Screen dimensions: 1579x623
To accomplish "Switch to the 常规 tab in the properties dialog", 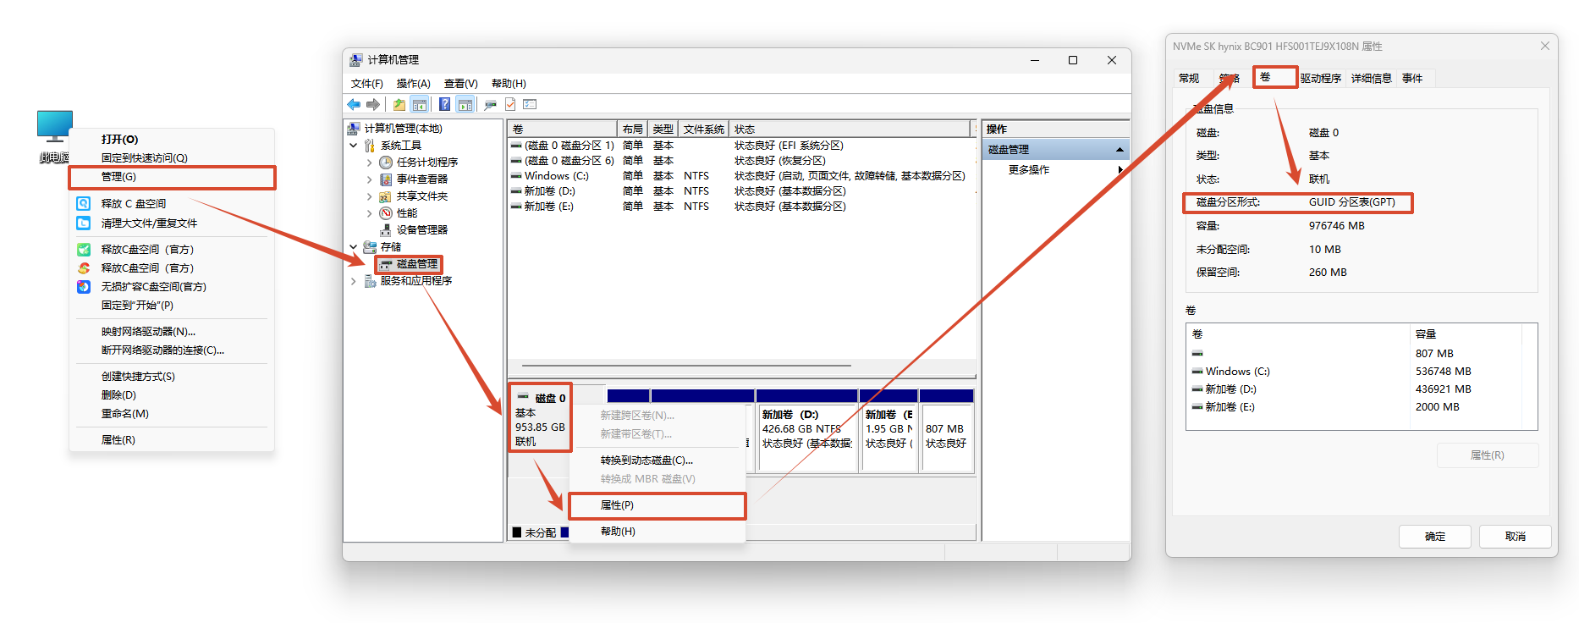I will click(1189, 79).
